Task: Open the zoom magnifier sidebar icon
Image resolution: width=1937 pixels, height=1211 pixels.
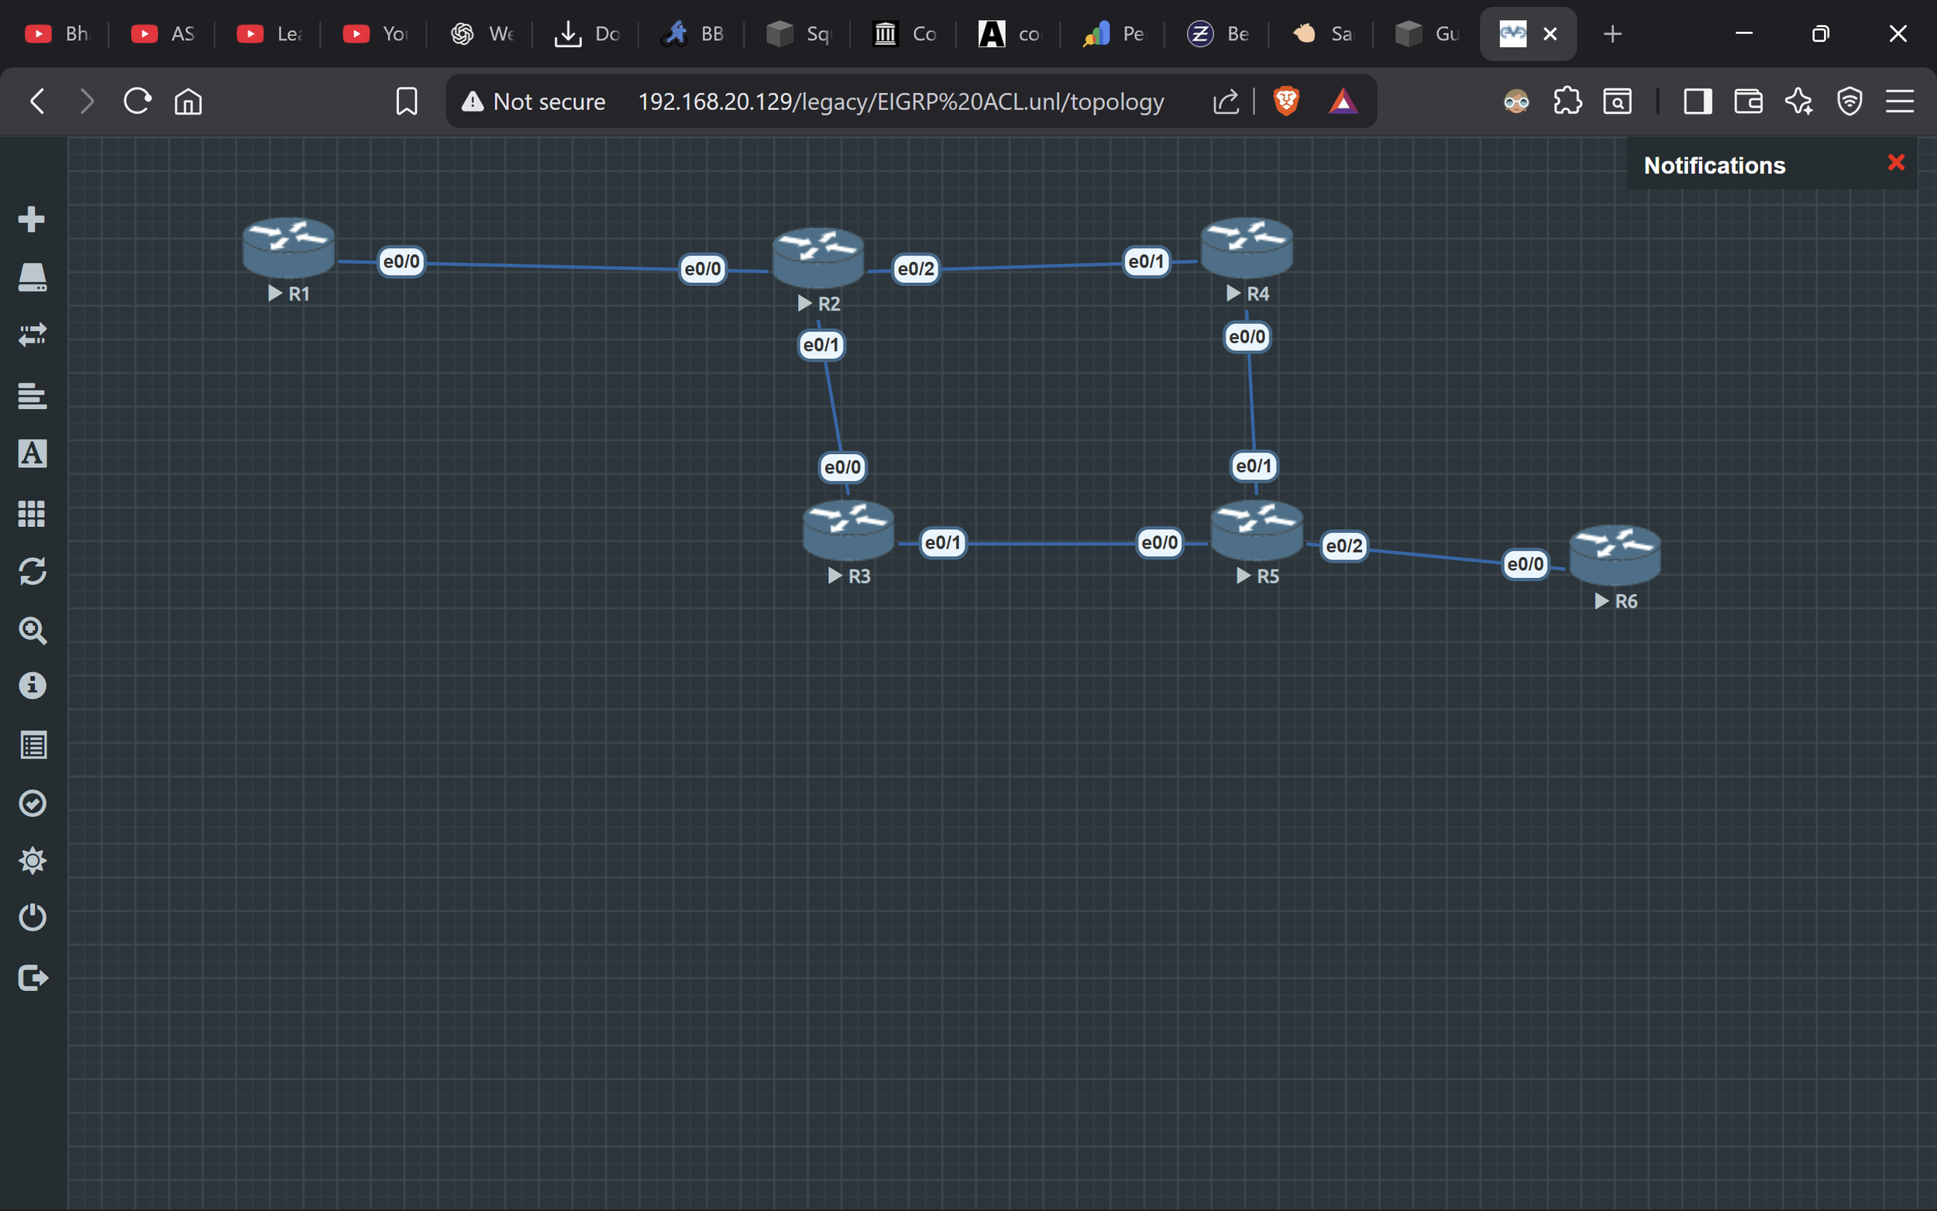Action: click(x=32, y=631)
